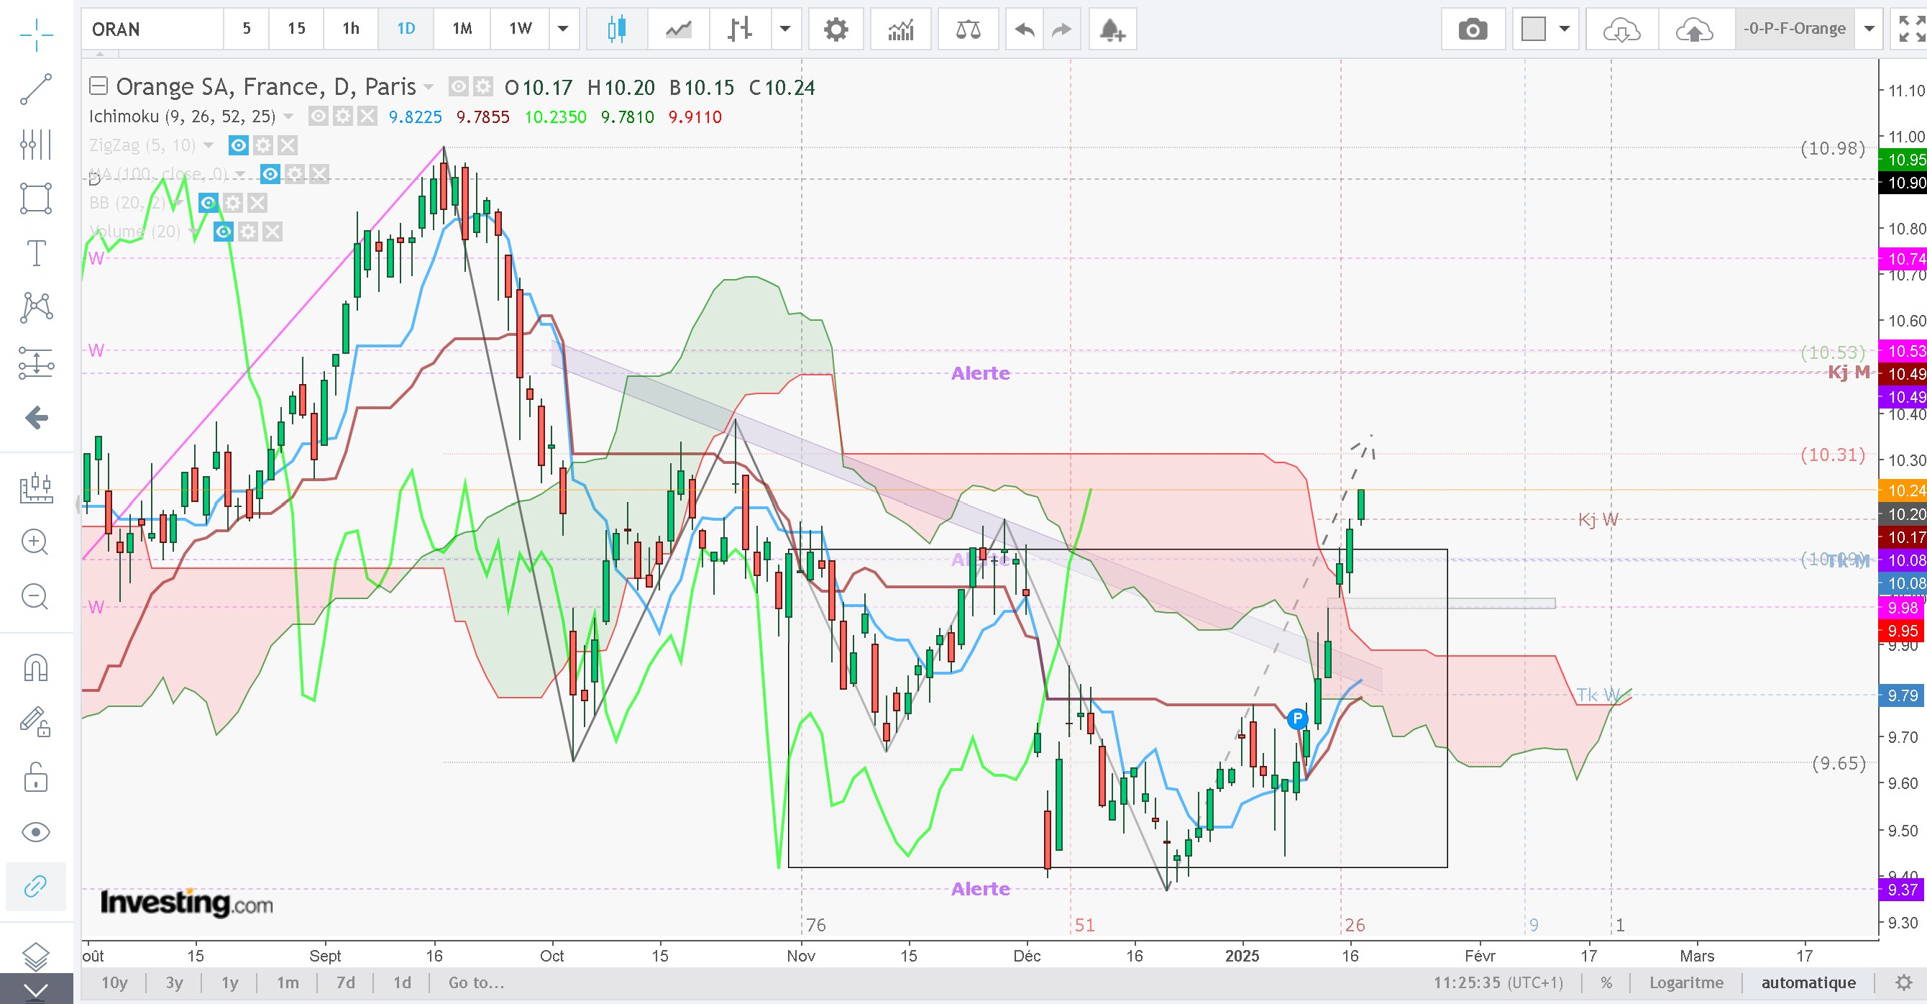Toggle Logaritme scale
This screenshot has width=1927, height=1004.
[x=1686, y=982]
